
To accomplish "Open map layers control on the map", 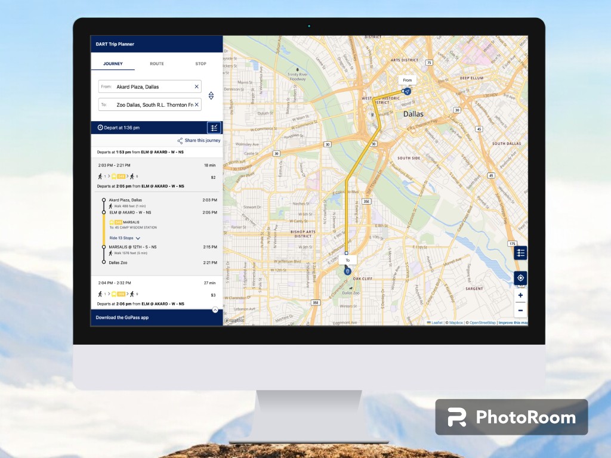I will (520, 253).
